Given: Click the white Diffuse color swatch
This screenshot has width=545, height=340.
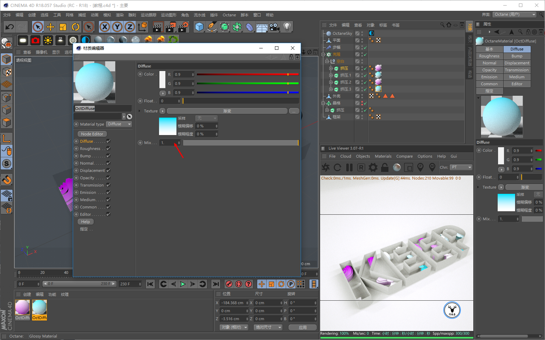Looking at the screenshot, I should click(x=162, y=79).
